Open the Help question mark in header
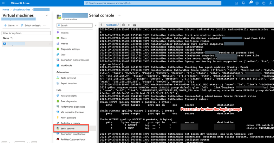The height and width of the screenshot is (143, 274). pyautogui.click(x=264, y=3)
